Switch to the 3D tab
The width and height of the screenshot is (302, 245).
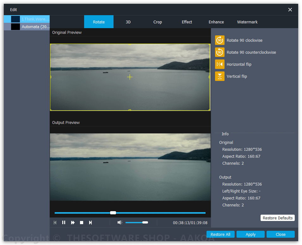[128, 22]
